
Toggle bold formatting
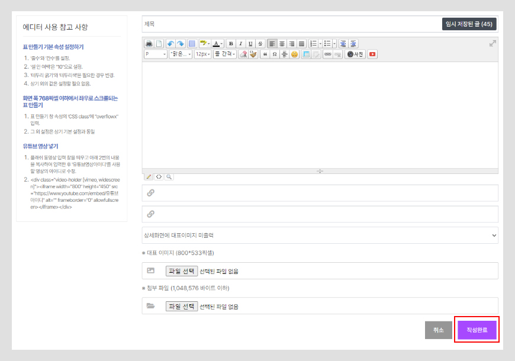pos(231,43)
